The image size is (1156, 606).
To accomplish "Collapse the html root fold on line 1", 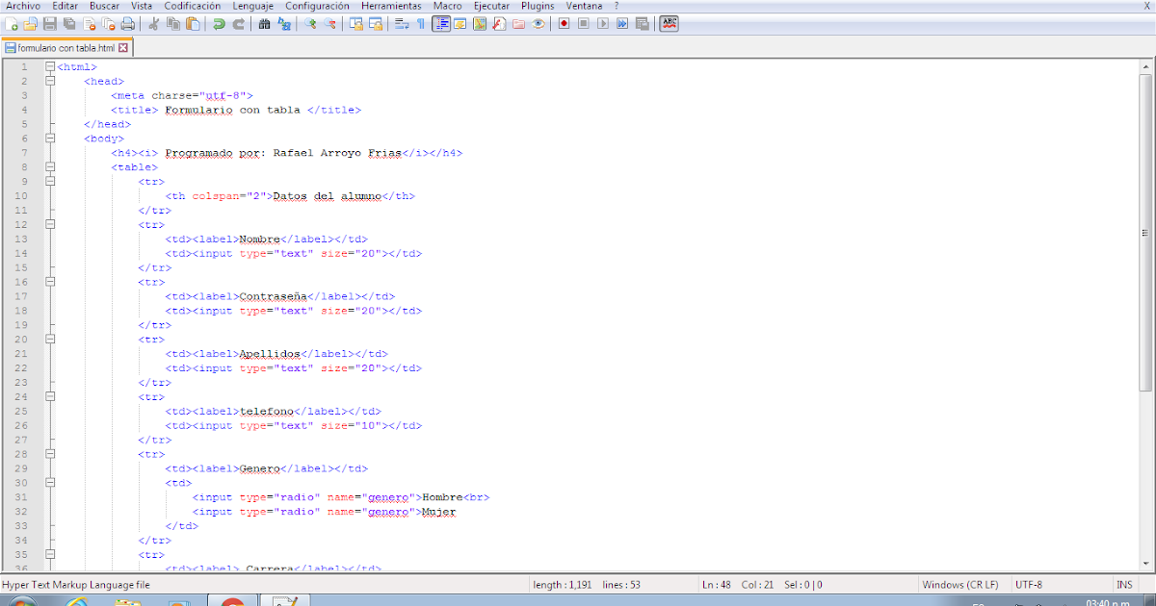I will click(48, 66).
